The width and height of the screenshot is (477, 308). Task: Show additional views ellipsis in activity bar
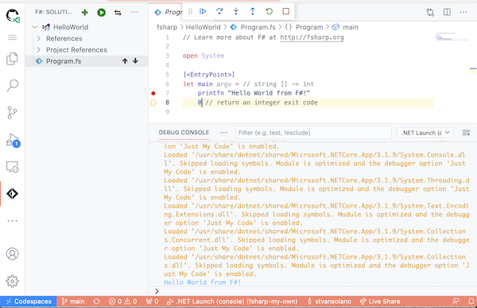[13, 220]
